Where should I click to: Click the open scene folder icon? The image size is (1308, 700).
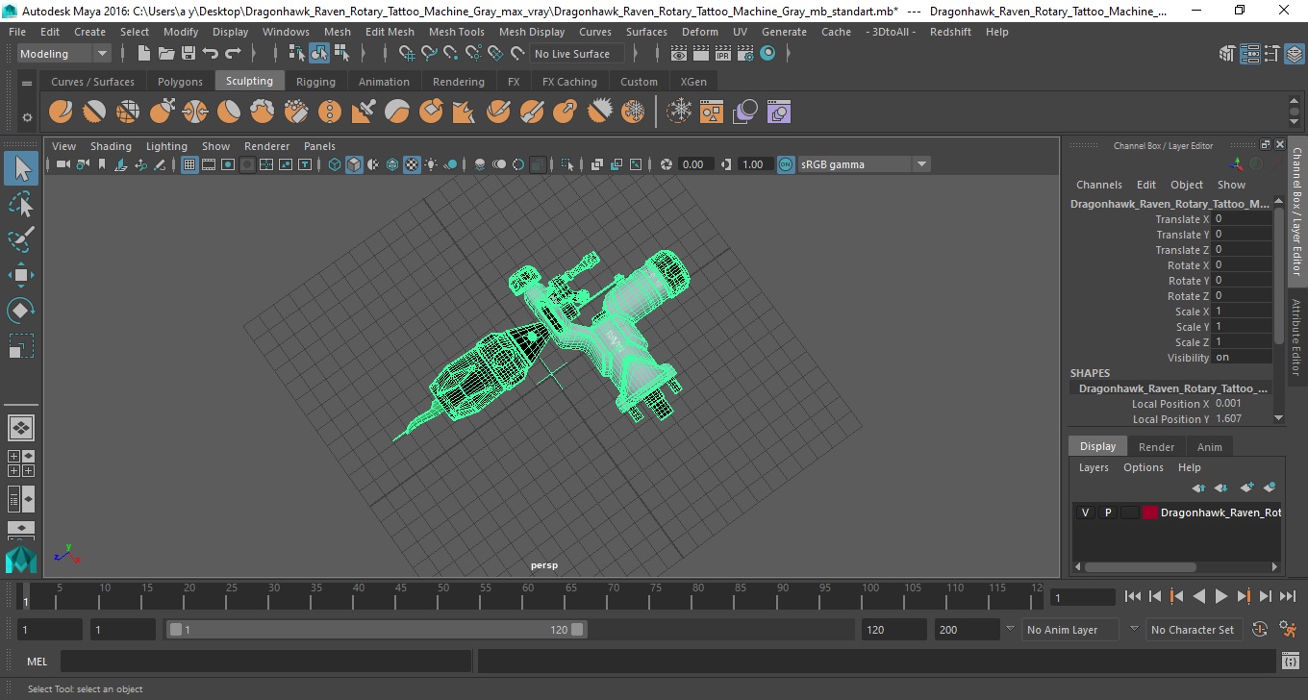pos(166,54)
